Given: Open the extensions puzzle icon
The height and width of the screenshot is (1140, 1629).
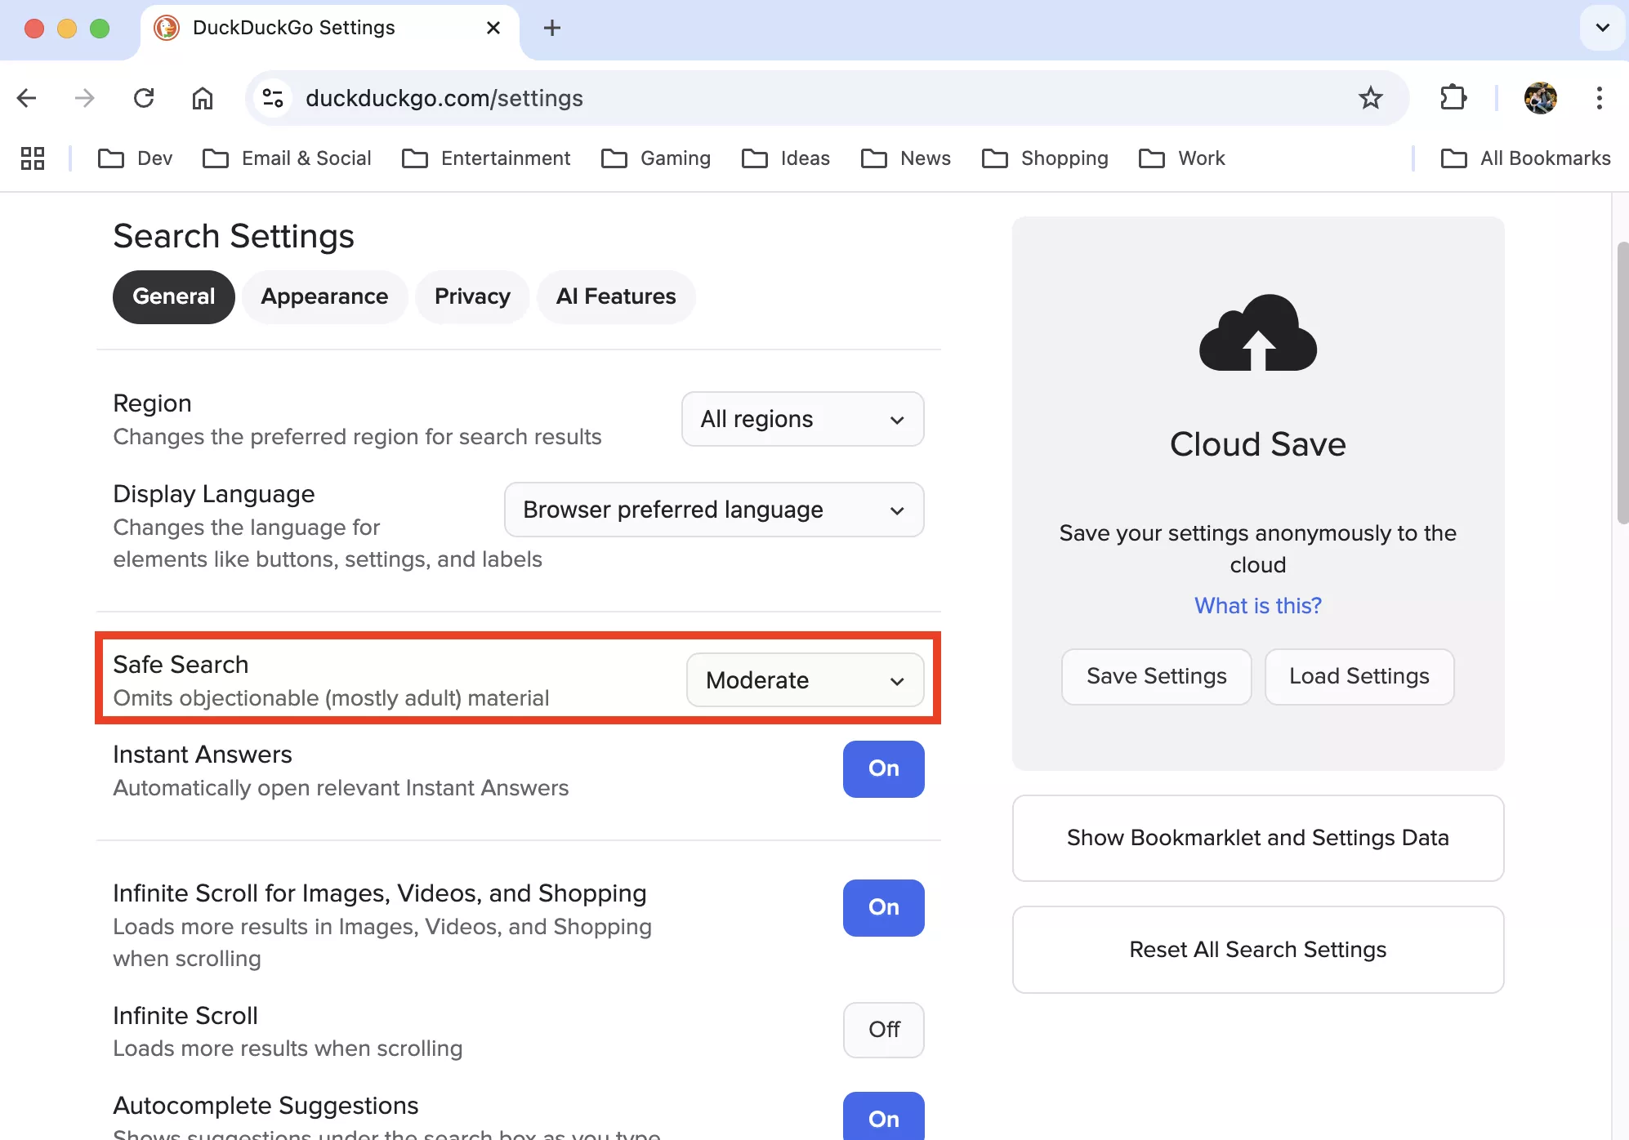Looking at the screenshot, I should point(1453,98).
